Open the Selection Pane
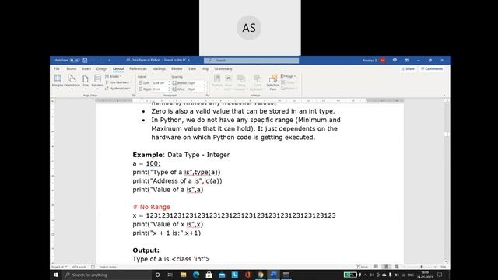This screenshot has width=498, height=280. [273, 82]
